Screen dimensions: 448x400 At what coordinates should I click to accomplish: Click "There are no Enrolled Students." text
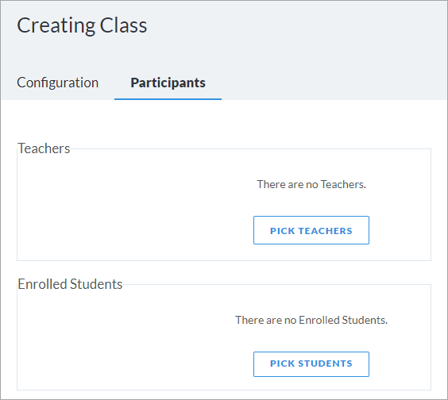point(311,320)
